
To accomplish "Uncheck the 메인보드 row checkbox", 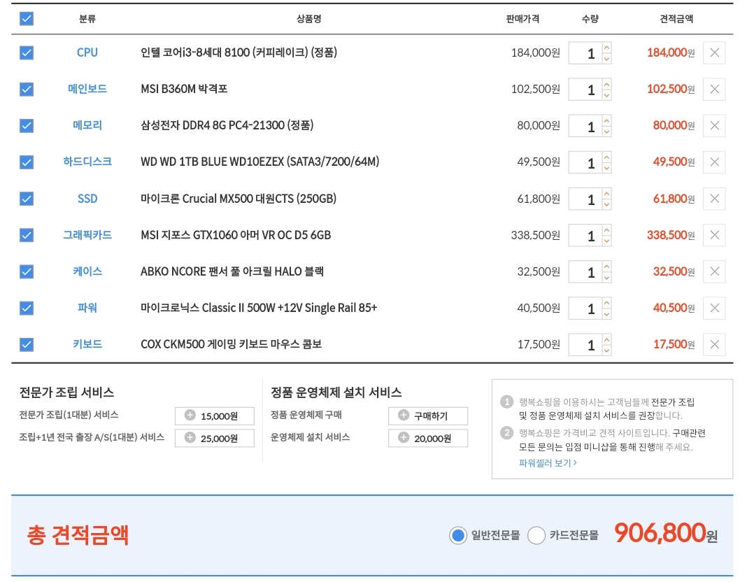I will 27,89.
